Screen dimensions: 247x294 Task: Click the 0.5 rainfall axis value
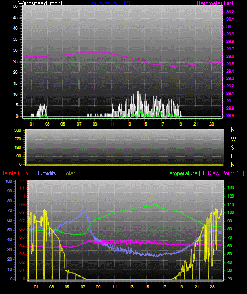coord(22,237)
